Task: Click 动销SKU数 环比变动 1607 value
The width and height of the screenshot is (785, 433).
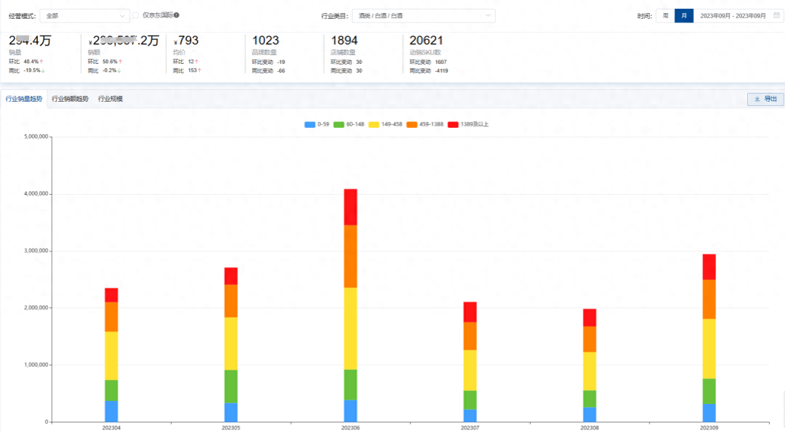Action: [x=440, y=62]
